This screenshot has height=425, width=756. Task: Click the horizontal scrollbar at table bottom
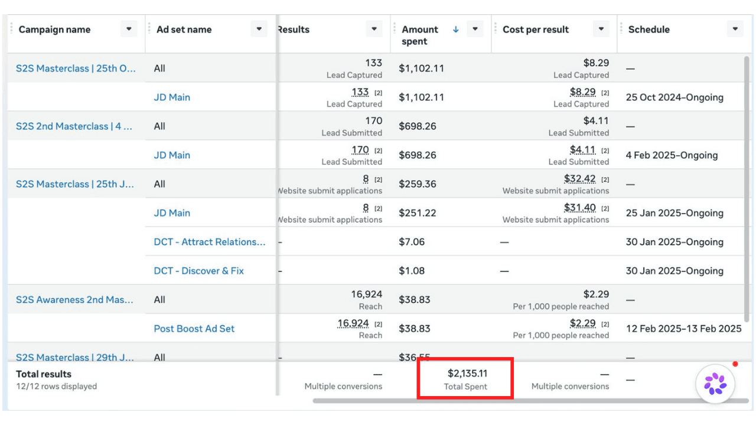[530, 401]
